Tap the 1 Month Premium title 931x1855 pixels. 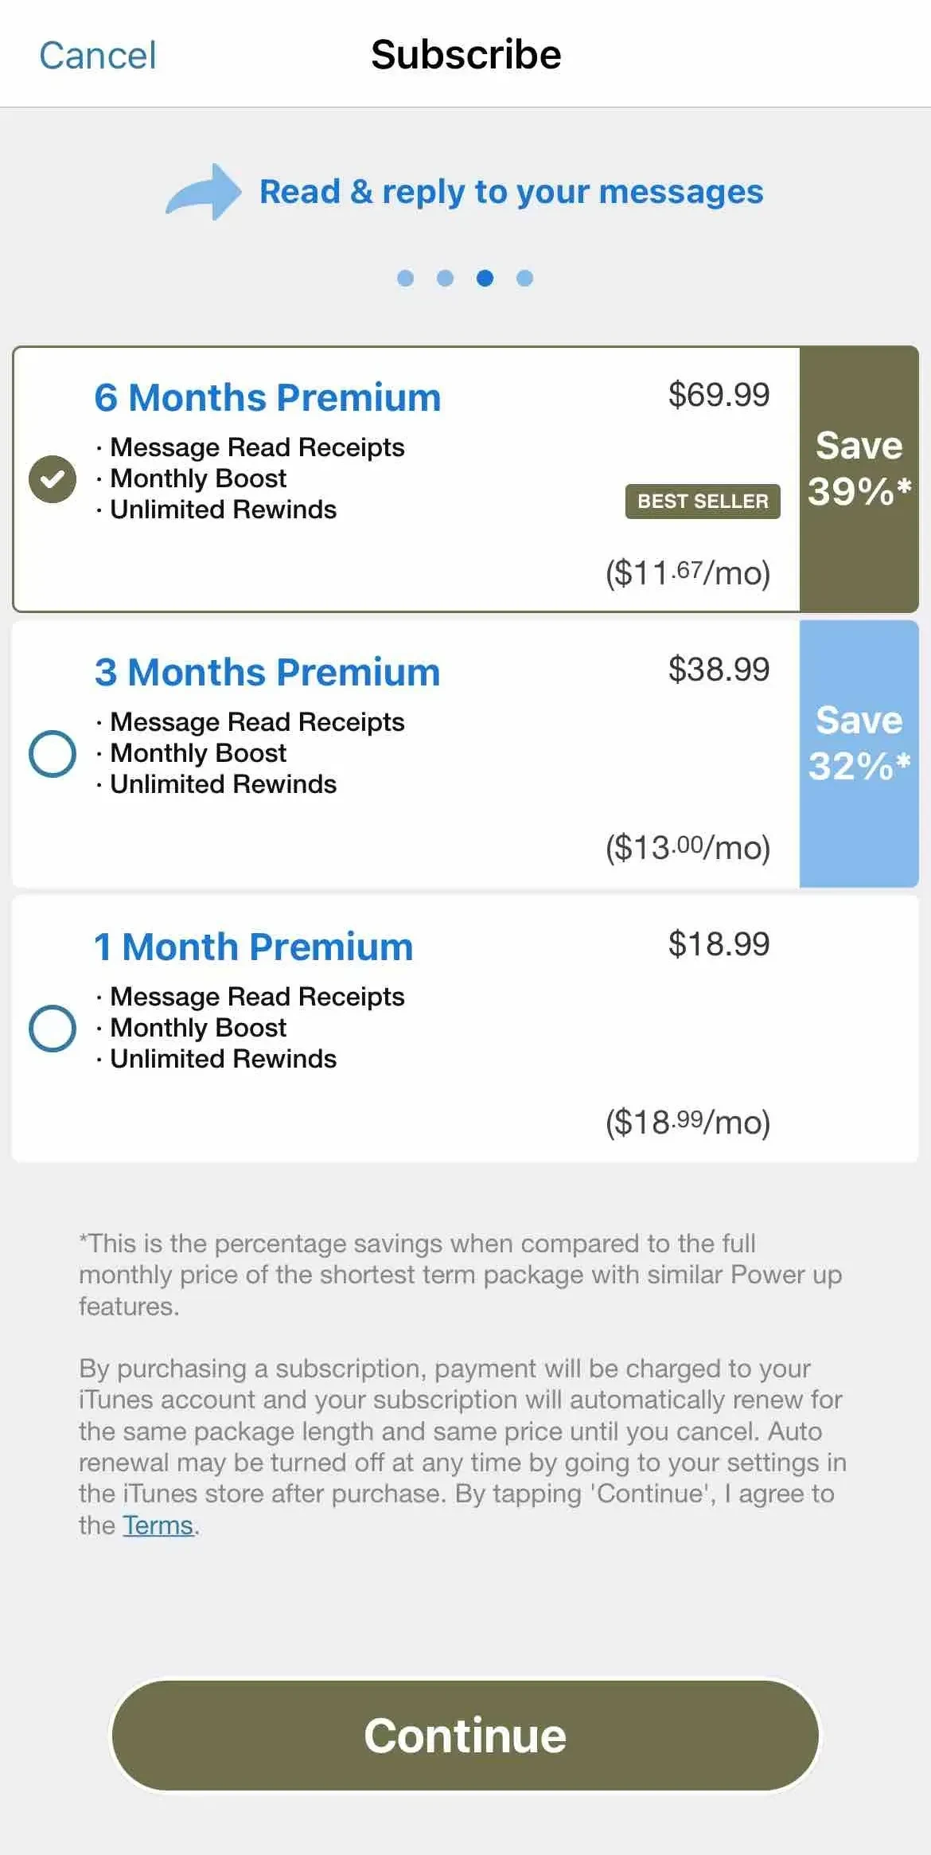pyautogui.click(x=254, y=947)
